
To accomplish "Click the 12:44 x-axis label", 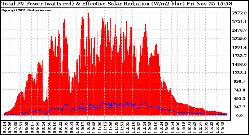I will click(144, 127).
